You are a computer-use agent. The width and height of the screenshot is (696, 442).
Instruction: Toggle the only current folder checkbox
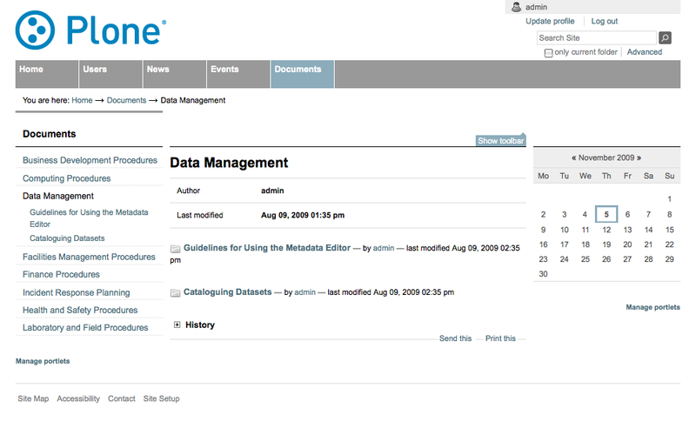(548, 53)
